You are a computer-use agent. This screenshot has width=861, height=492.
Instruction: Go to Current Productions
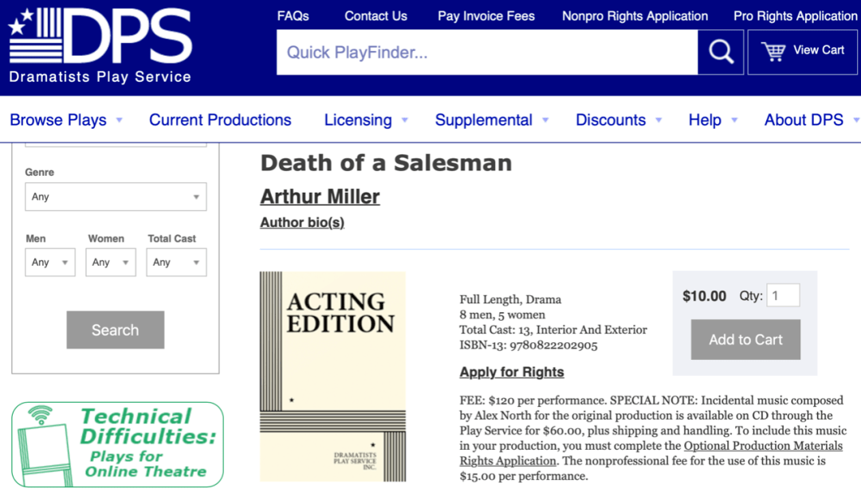[x=220, y=119]
